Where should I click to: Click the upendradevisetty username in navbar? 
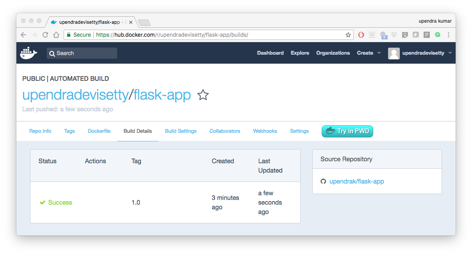423,53
